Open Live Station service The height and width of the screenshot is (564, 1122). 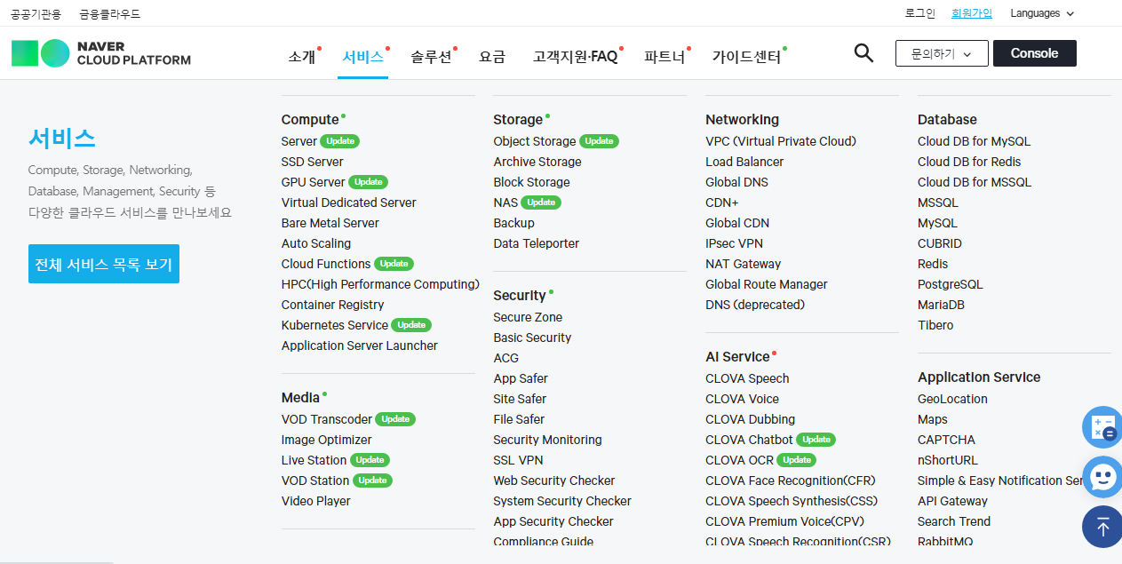click(314, 460)
